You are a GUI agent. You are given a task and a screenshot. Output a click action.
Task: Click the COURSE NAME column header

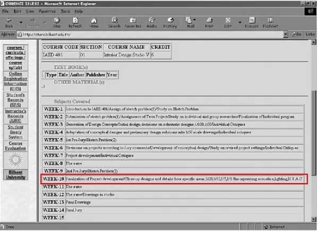tap(126, 47)
